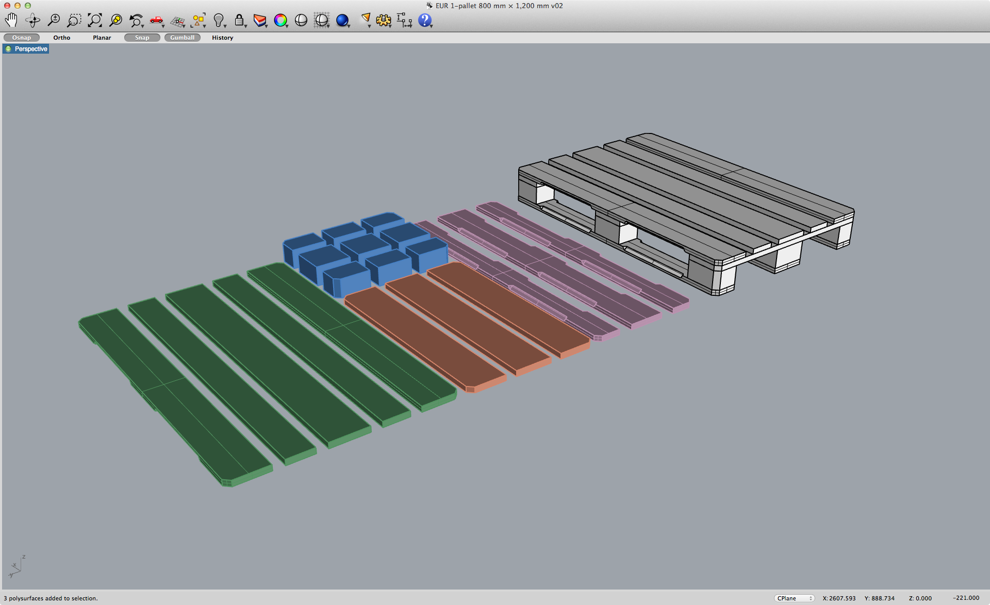Click the Perspective viewport title tab
This screenshot has width=990, height=605.
point(30,49)
